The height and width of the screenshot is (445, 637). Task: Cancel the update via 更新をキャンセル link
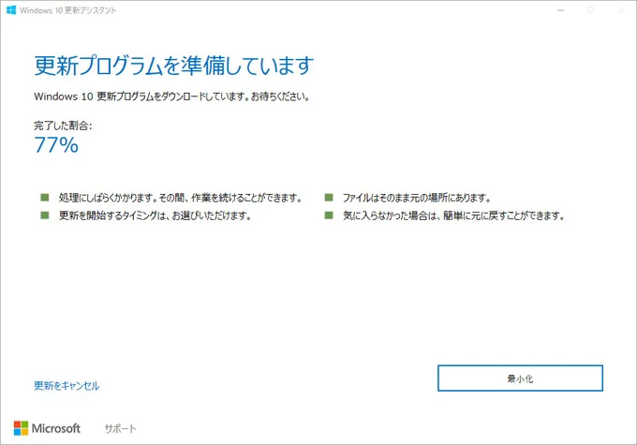click(67, 385)
